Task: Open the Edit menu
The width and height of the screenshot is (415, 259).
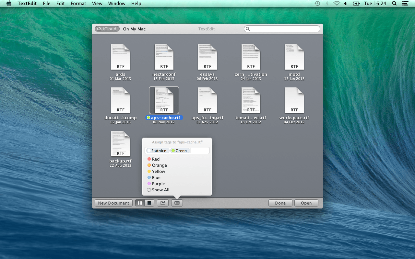Action: (x=60, y=4)
